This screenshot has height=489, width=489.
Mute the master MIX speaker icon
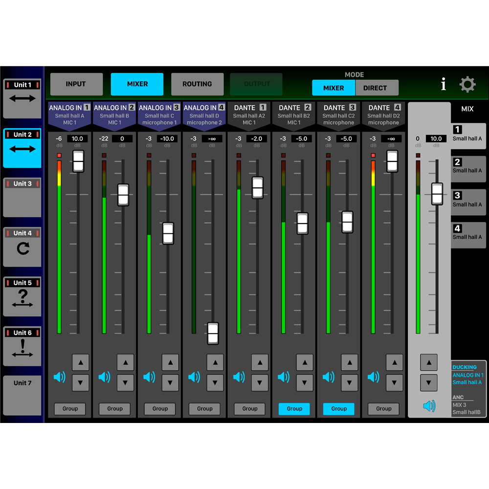point(429,406)
